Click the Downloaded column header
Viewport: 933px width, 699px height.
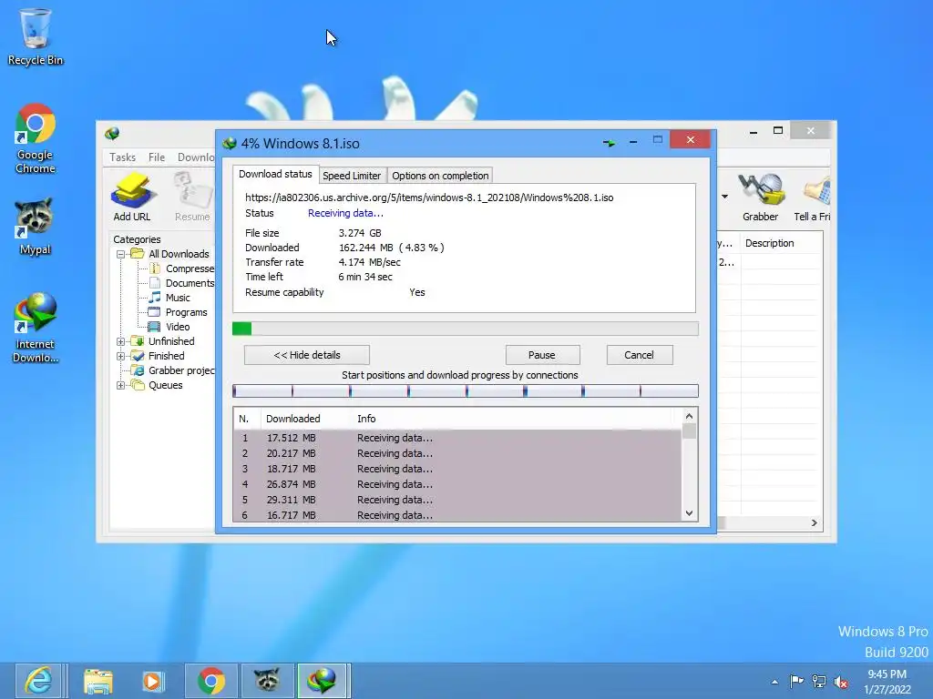[304, 419]
